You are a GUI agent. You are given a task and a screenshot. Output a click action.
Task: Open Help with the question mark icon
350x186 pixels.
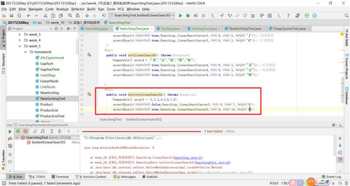click(288, 16)
